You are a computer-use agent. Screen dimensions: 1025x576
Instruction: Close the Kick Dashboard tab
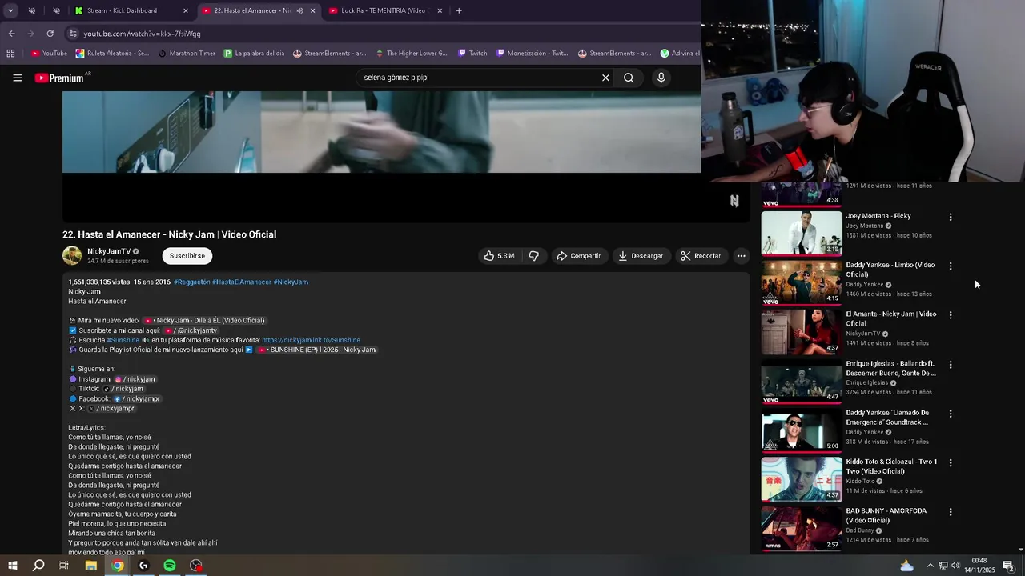click(x=186, y=10)
